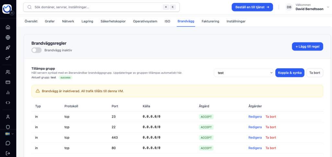Click the rocket icon in the sidebar
The height and width of the screenshot is (157, 332).
click(x=8, y=48)
